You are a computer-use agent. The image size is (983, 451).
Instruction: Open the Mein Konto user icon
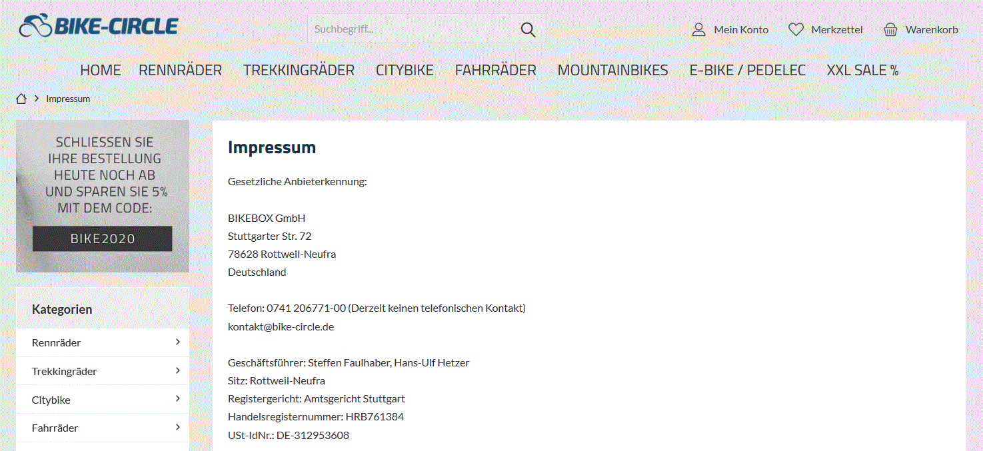click(698, 29)
